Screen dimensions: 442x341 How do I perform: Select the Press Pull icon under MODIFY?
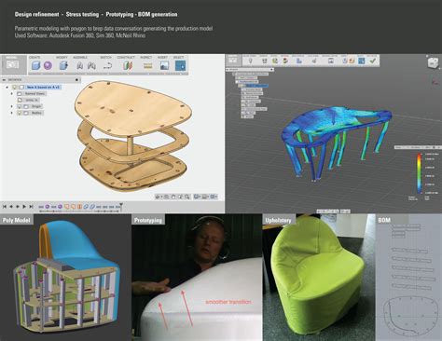pyautogui.click(x=63, y=65)
